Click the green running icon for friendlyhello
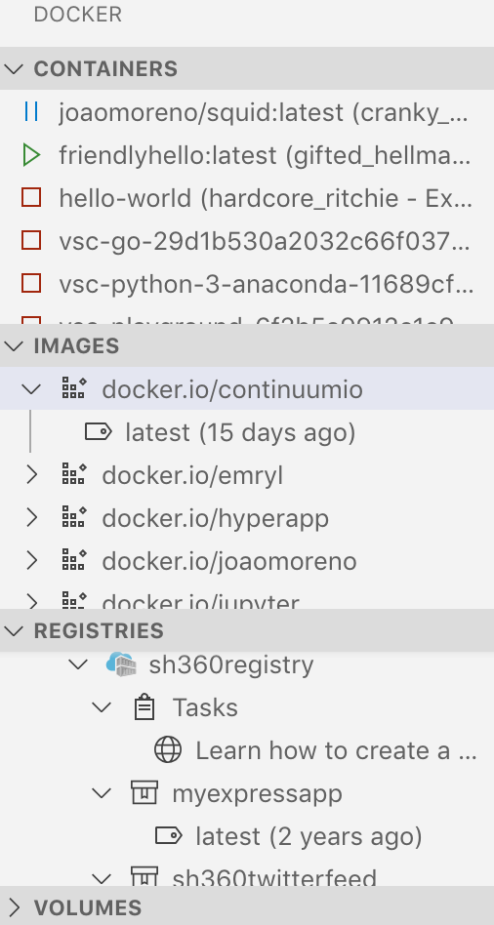The height and width of the screenshot is (925, 494). 30,155
